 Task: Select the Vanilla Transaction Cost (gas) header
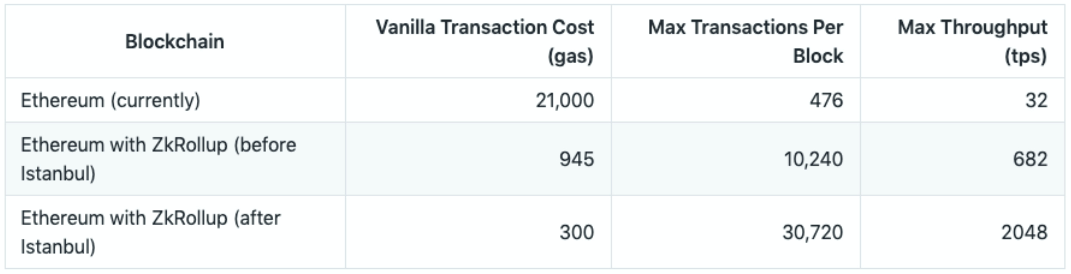(x=484, y=41)
